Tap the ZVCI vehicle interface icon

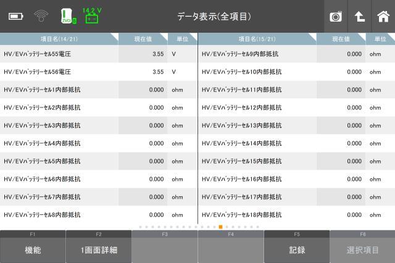pos(69,17)
